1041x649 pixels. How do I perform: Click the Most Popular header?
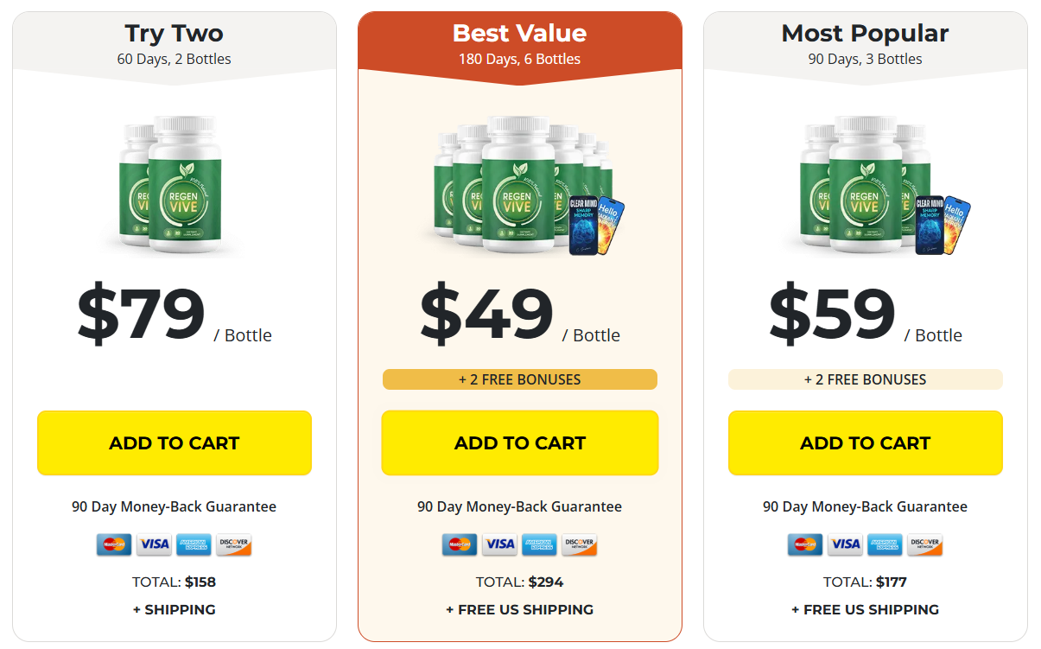click(x=866, y=45)
